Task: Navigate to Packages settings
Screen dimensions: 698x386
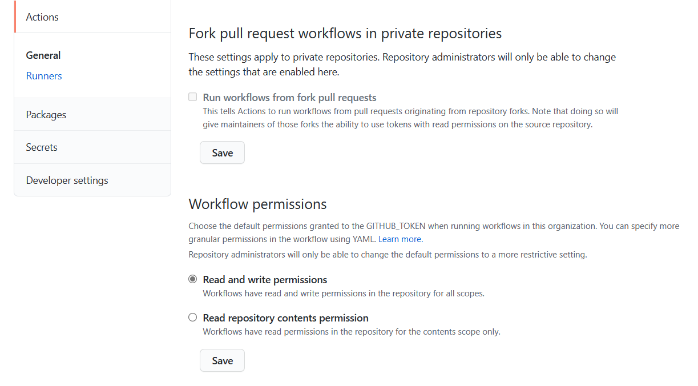Action: click(46, 114)
